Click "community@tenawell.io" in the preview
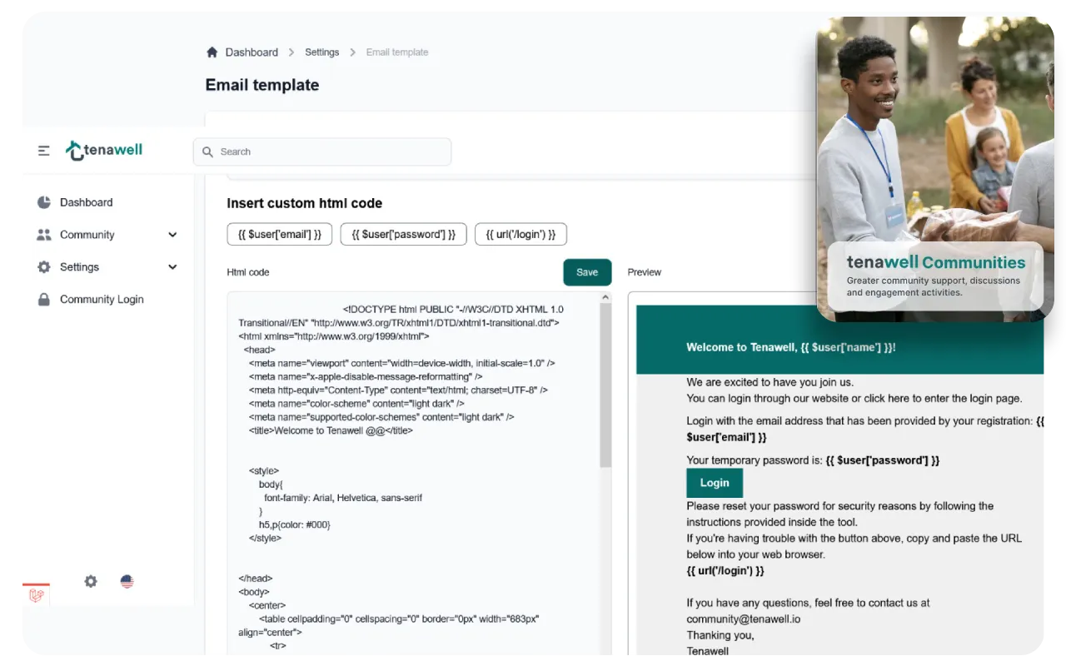The width and height of the screenshot is (1066, 666). (x=744, y=619)
